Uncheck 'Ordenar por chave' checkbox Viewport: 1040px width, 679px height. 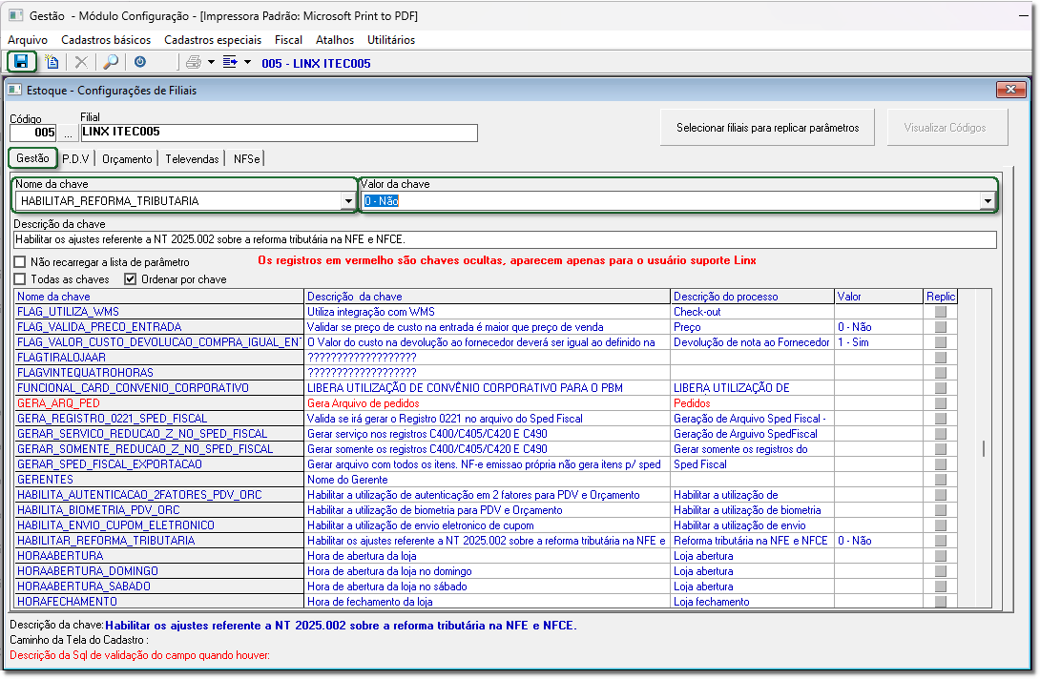131,279
